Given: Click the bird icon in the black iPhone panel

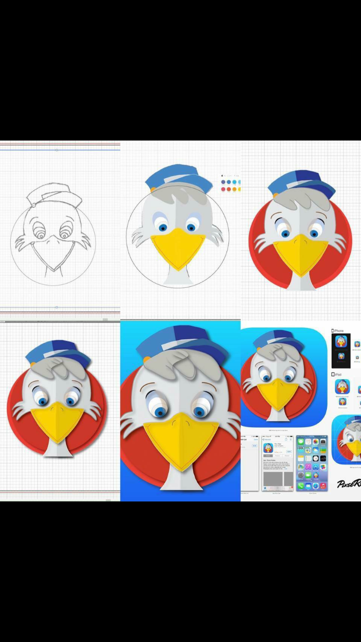Looking at the screenshot, I should point(341,342).
